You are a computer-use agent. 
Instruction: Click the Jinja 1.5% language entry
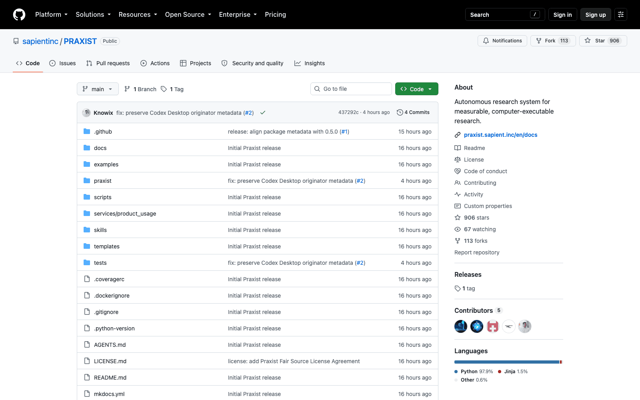(x=513, y=372)
